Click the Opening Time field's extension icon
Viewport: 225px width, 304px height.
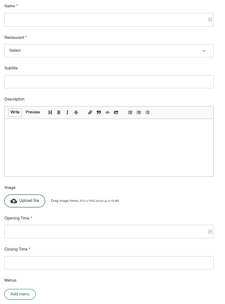click(x=210, y=232)
